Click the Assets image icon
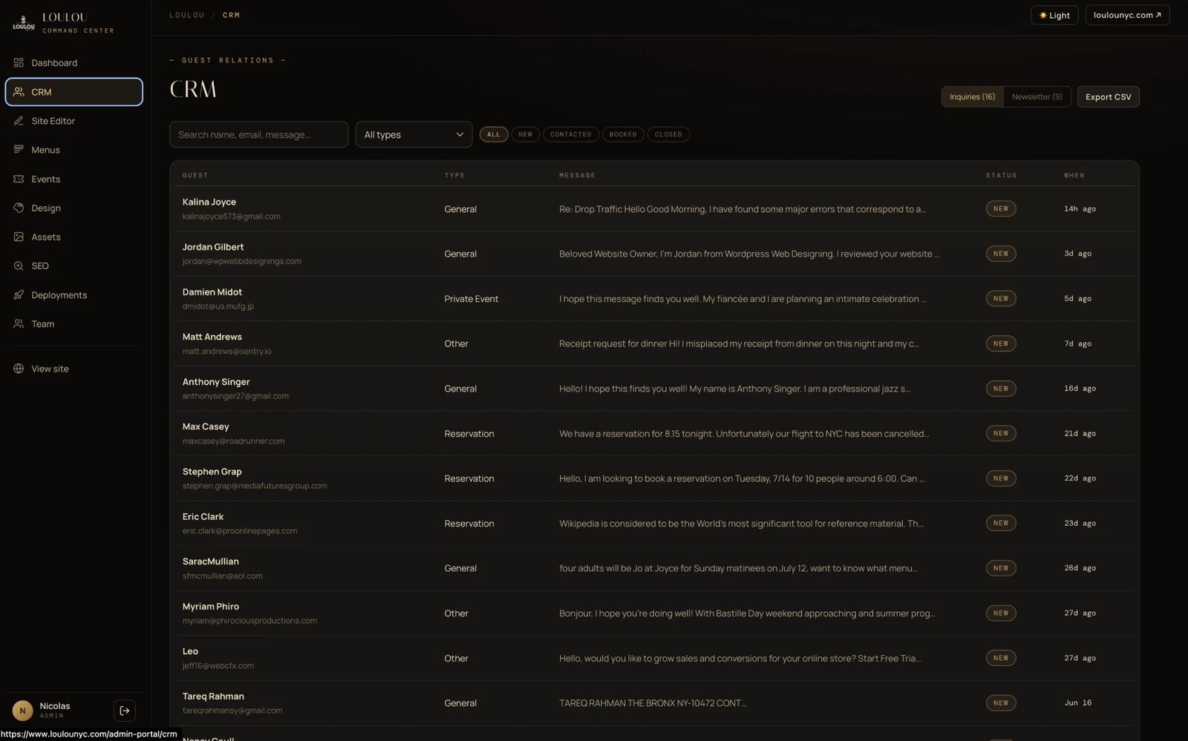Screen dimensions: 1188x741 click(19, 237)
